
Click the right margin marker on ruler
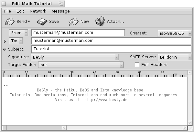coord(176,75)
